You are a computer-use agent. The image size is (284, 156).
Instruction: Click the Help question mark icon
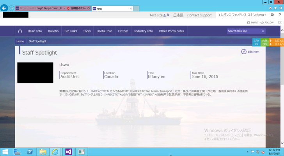279,15
